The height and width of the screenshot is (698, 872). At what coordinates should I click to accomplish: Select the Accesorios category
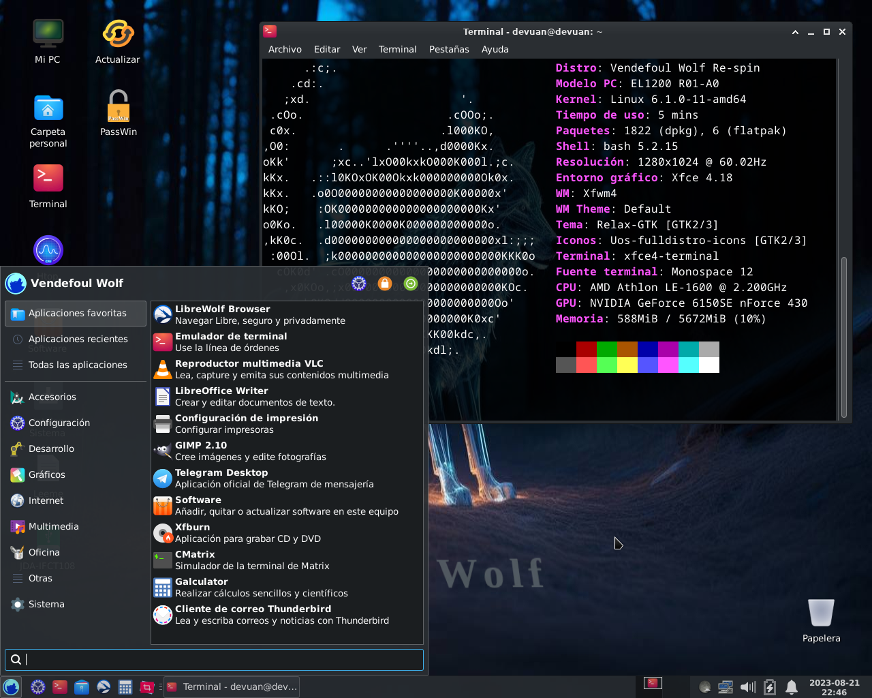76,397
